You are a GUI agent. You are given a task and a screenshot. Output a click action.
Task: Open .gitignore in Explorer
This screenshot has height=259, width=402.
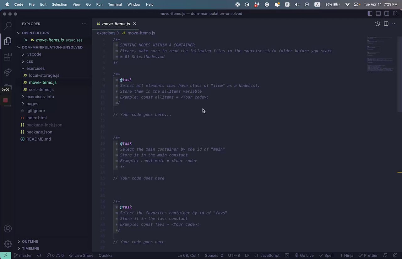35,111
